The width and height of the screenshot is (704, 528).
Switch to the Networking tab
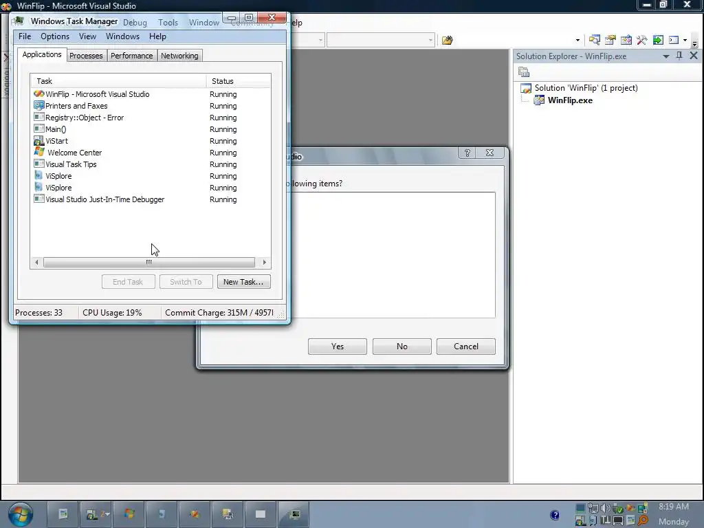[x=179, y=56]
